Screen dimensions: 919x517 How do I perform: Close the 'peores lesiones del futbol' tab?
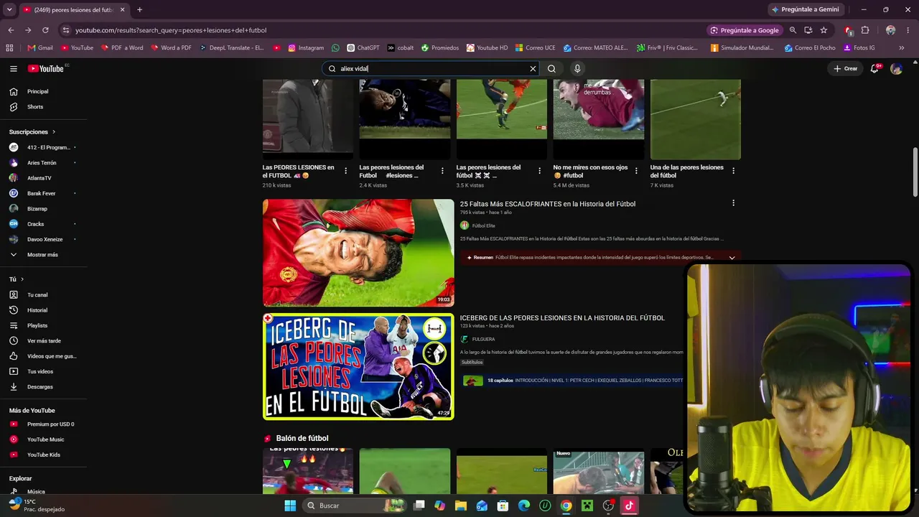coord(123,9)
